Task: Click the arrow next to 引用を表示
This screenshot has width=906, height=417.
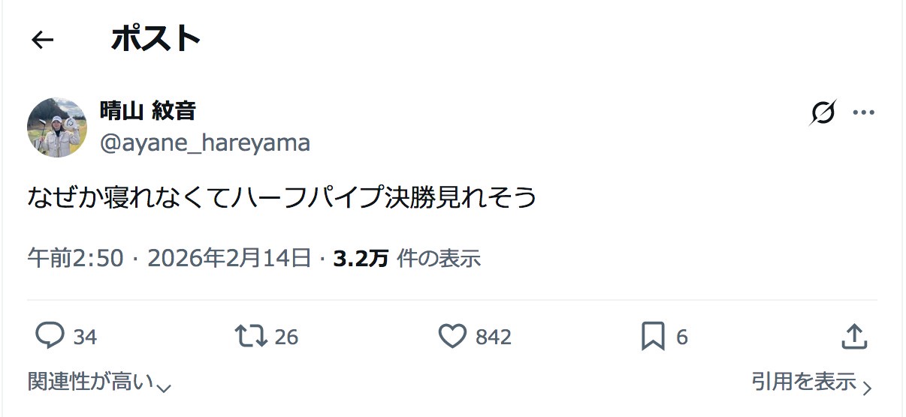Action: 867,388
